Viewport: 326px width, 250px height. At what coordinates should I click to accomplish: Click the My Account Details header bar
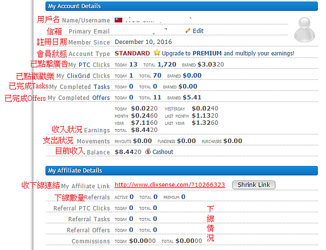[x=181, y=6]
